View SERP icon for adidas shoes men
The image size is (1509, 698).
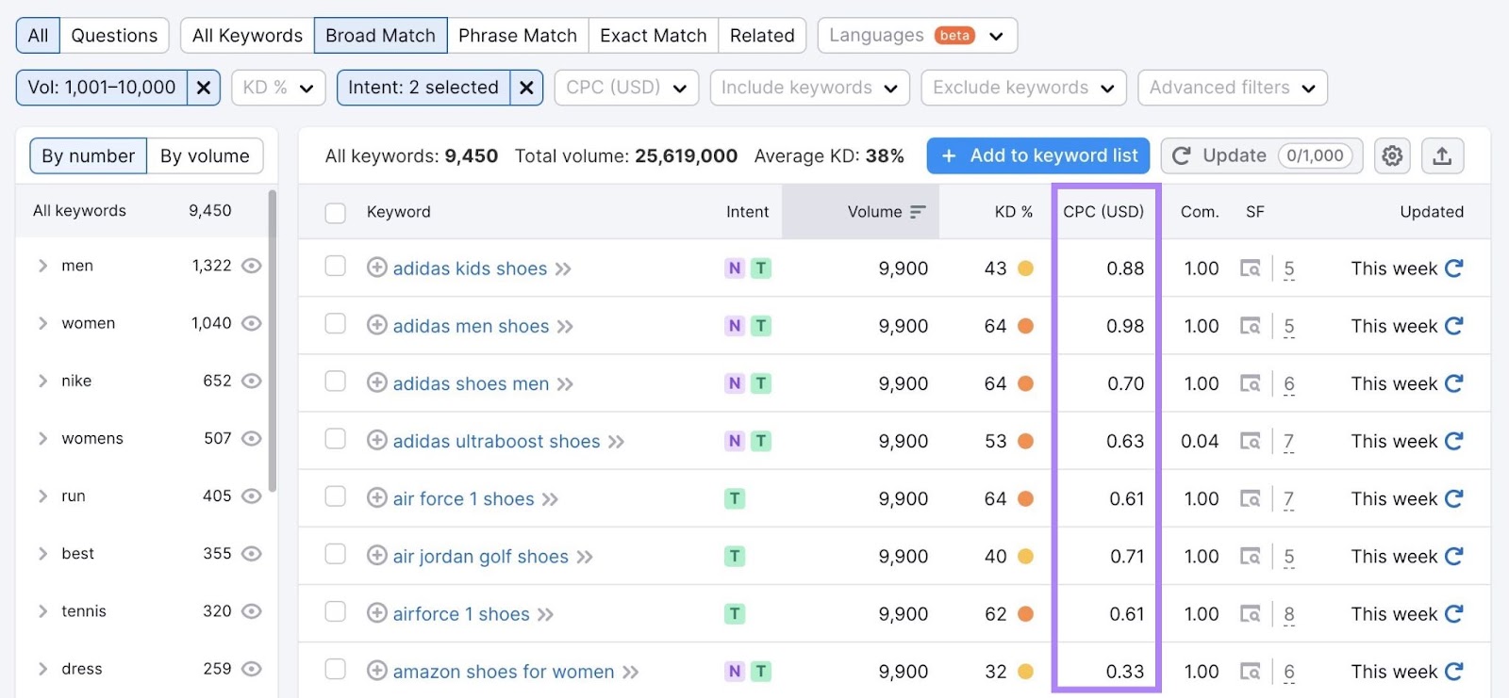point(1250,383)
